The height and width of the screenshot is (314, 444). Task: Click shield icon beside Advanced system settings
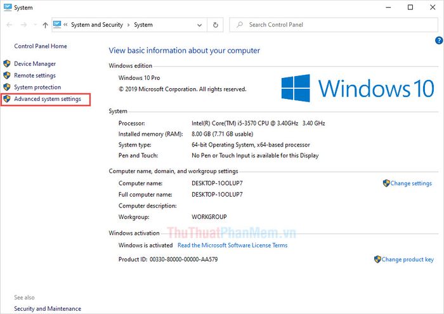point(7,98)
